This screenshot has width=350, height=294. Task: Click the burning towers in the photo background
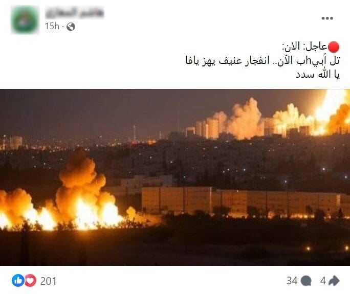click(268, 116)
